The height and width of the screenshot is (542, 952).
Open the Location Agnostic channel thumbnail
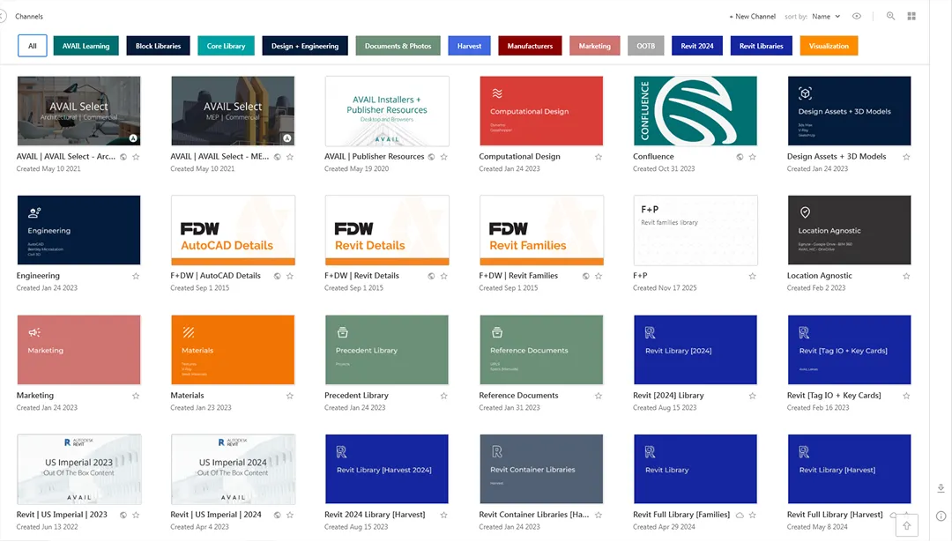850,230
